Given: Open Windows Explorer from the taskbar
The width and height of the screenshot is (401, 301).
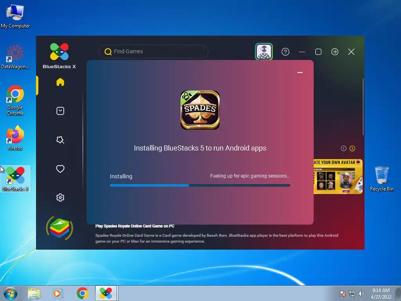Looking at the screenshot, I should pos(34,294).
